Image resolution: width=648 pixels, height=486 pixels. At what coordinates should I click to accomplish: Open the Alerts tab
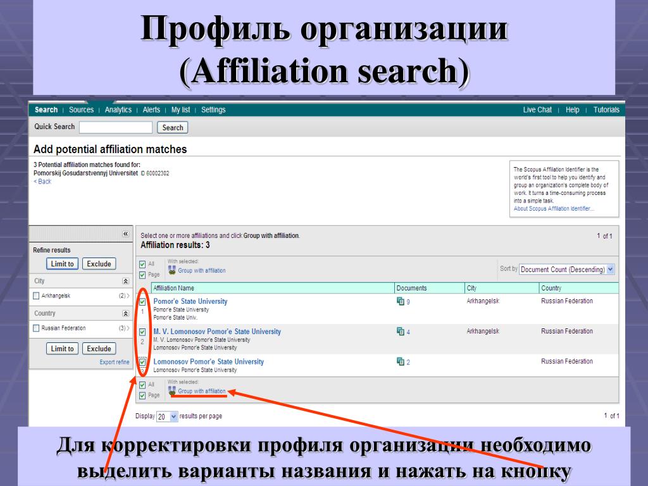tap(151, 110)
